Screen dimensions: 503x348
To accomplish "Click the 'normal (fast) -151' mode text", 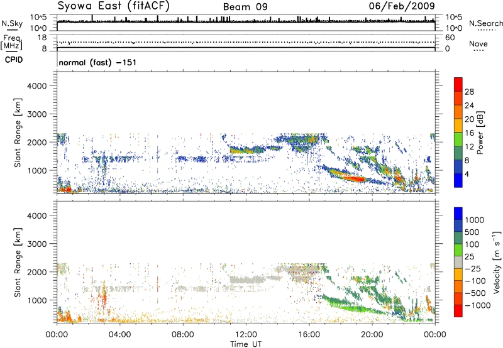I will [x=97, y=62].
